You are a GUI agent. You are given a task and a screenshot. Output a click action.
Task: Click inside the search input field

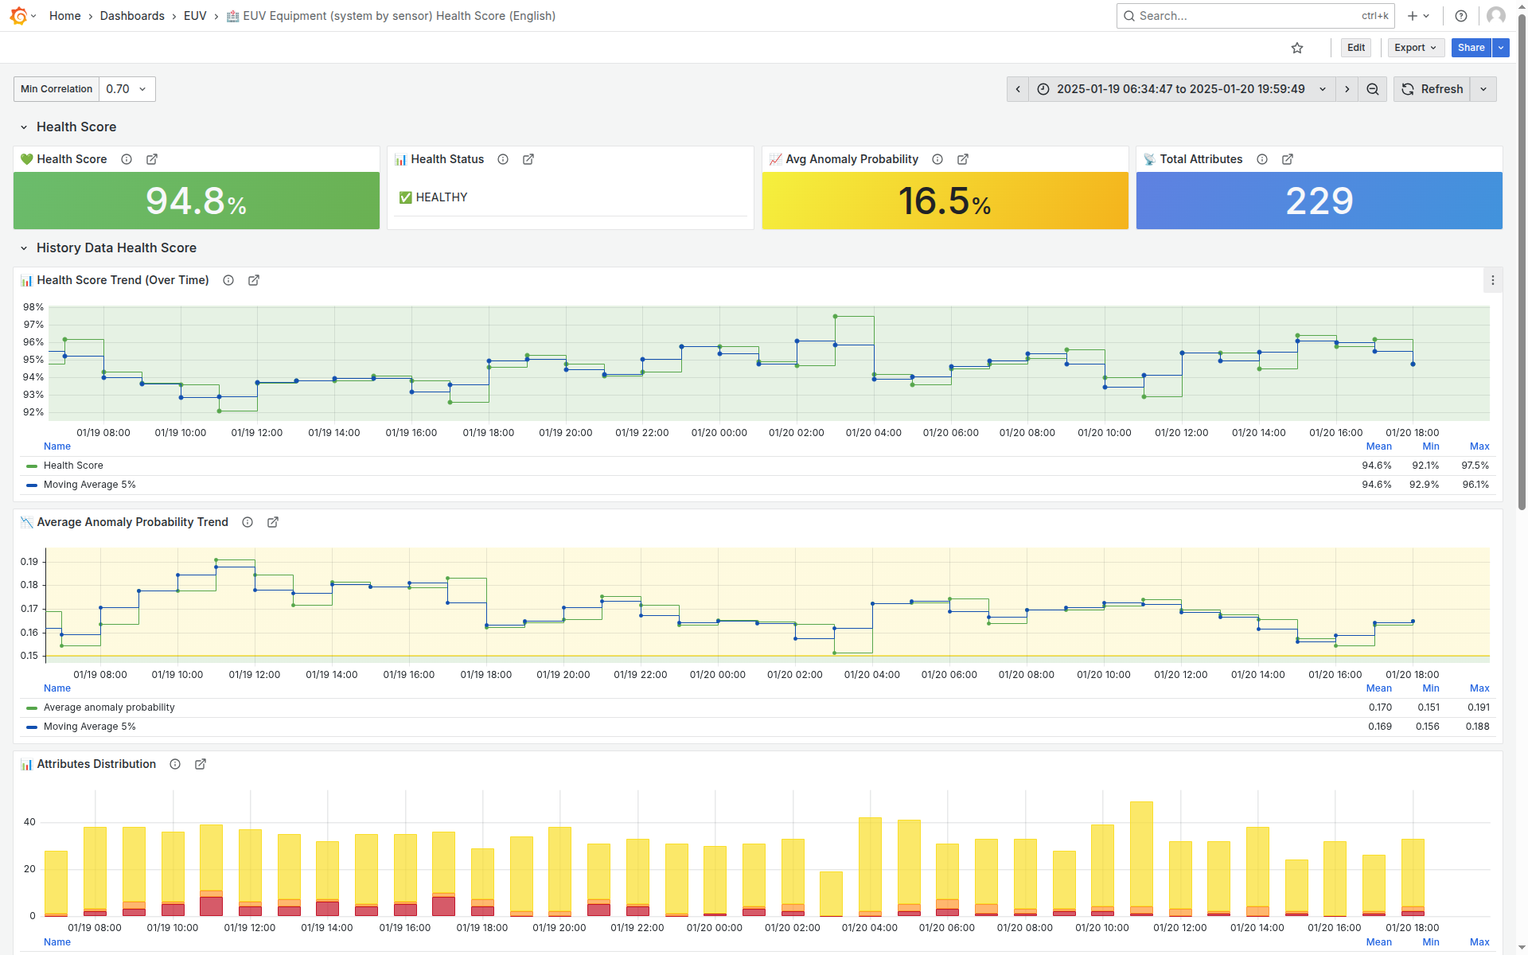coord(1234,16)
